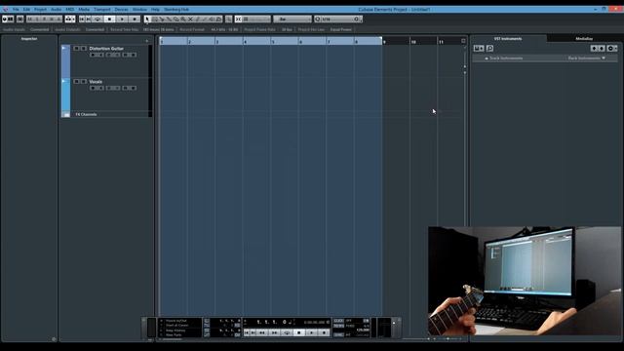
Task: Switch to the VST Instruments tab
Action: 508,39
